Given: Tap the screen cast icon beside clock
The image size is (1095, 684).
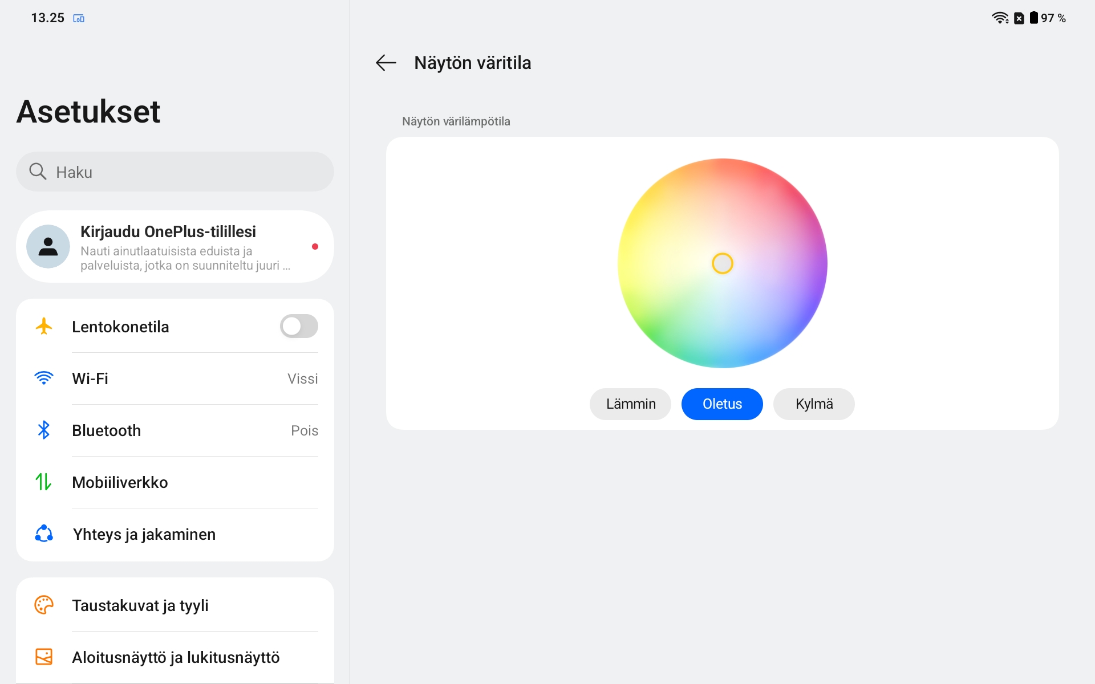Looking at the screenshot, I should click(x=79, y=18).
